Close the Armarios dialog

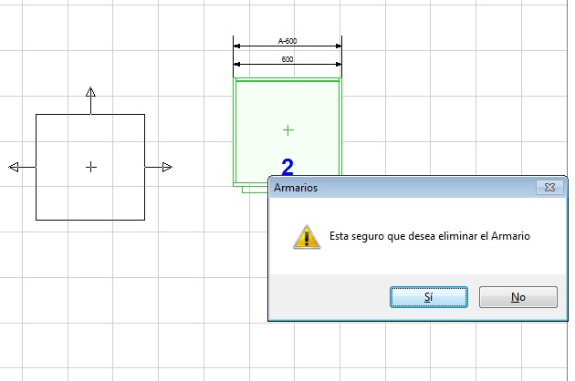click(x=549, y=188)
